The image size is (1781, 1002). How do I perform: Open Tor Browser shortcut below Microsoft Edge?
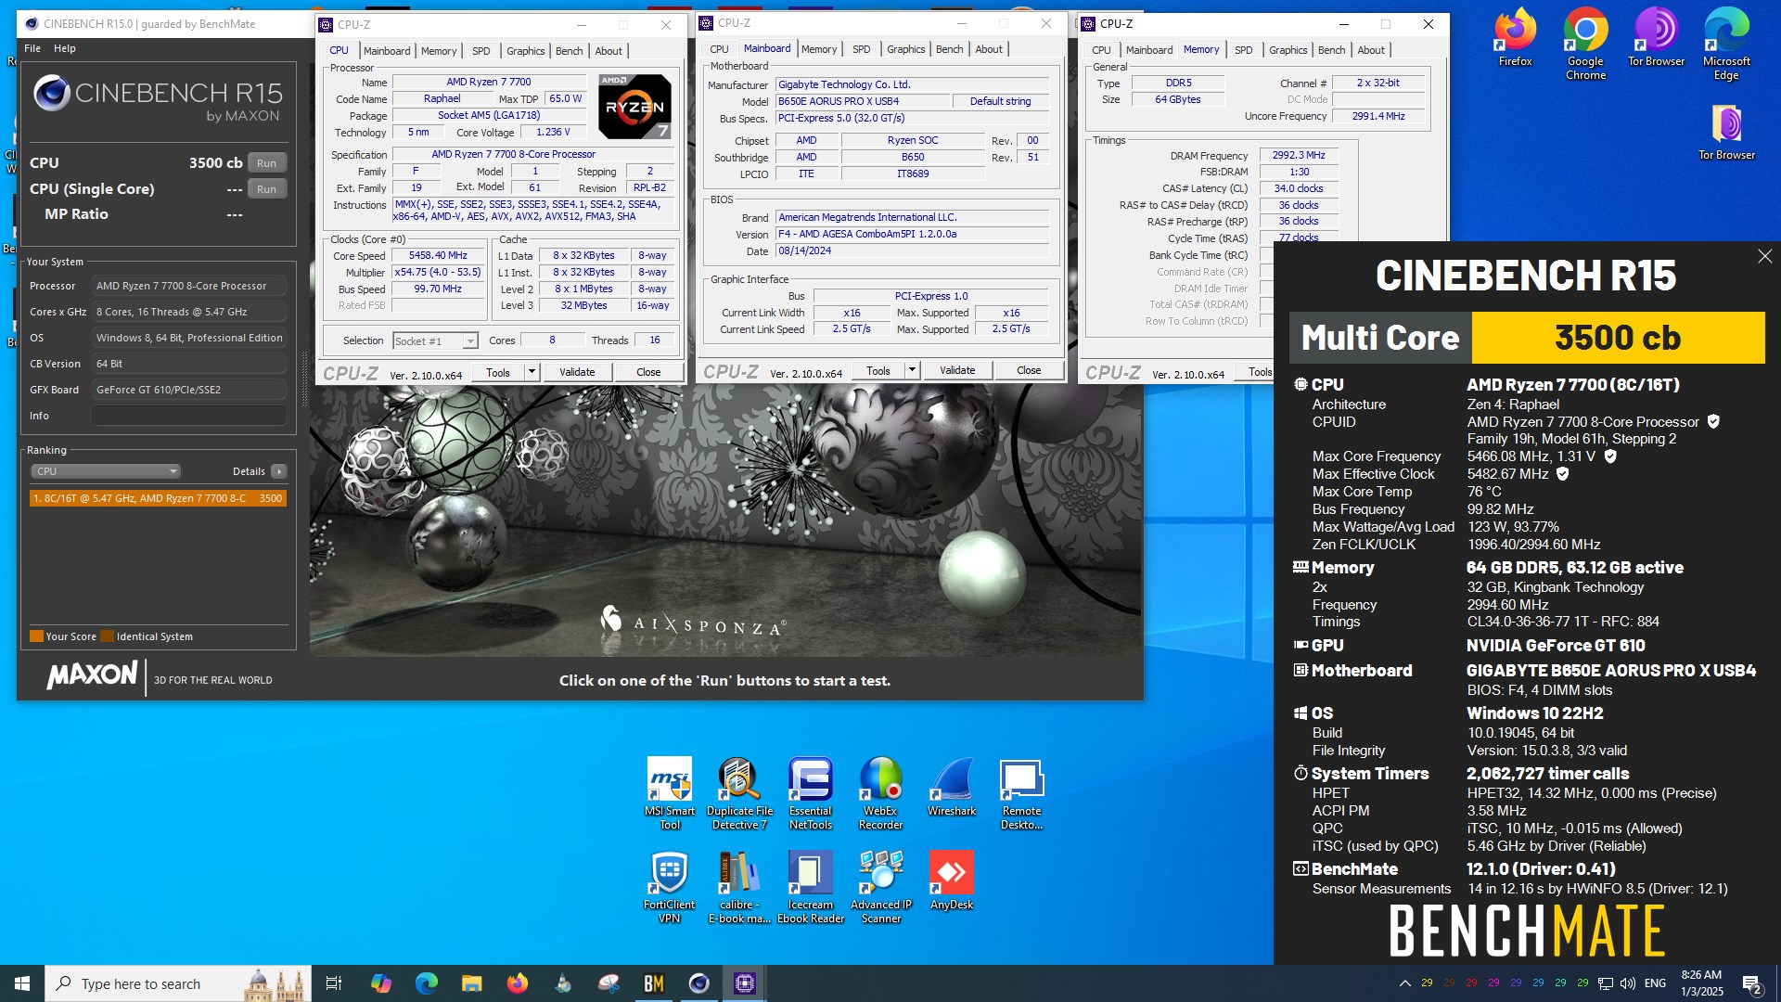pyautogui.click(x=1726, y=133)
